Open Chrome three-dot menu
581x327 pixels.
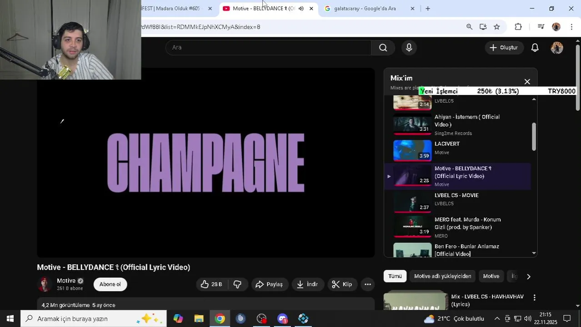571,27
